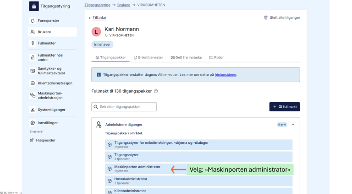Click the 5 av 6 badge

tap(282, 125)
